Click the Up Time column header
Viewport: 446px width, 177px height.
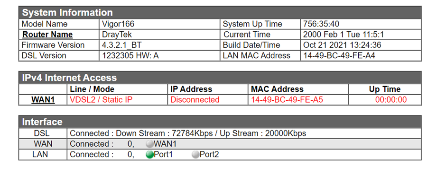click(x=385, y=89)
